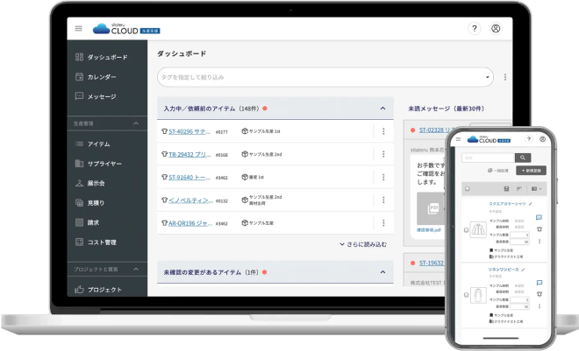Click the save icon in the phone toolbar
Screen dimensions: 579x351
coord(507,188)
